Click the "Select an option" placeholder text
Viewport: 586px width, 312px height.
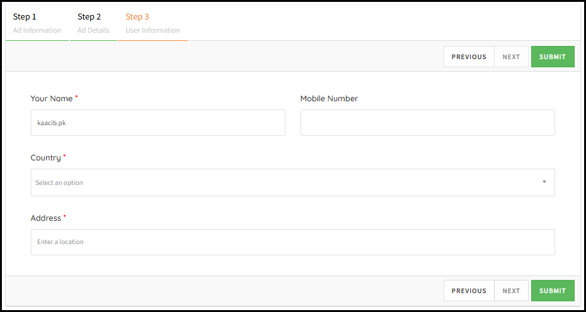(x=59, y=183)
